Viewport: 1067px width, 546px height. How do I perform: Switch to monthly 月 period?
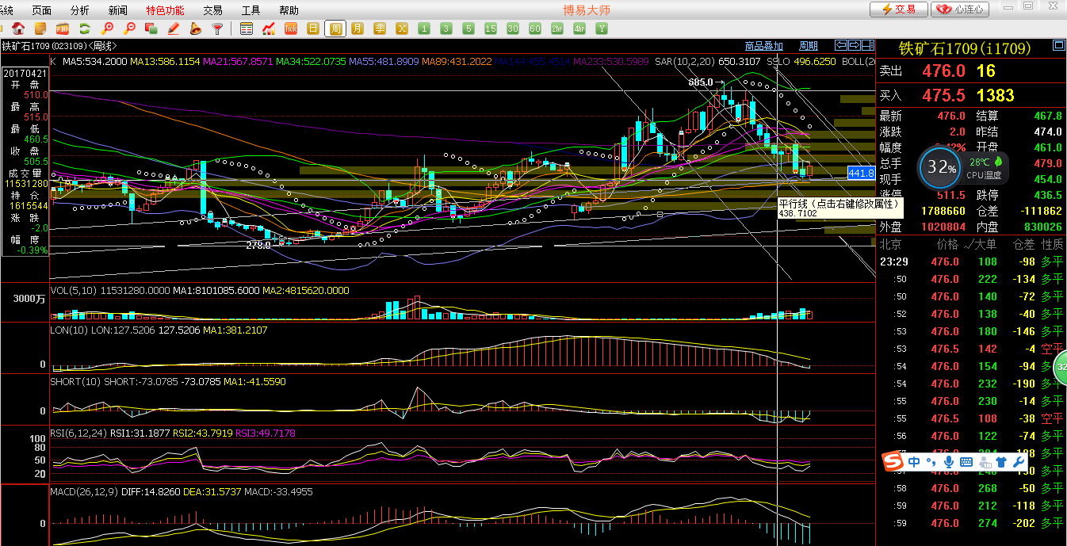358,29
